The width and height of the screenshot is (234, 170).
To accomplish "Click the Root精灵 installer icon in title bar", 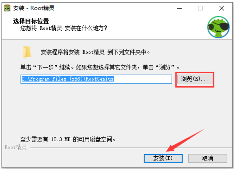I will tap(7, 8).
